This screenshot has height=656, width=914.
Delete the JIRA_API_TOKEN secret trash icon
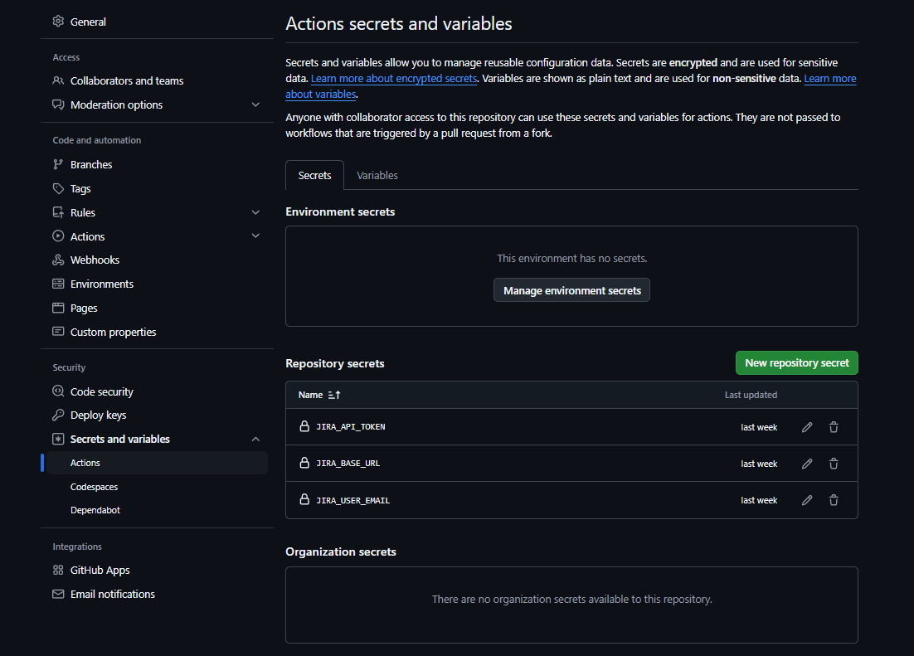click(834, 427)
